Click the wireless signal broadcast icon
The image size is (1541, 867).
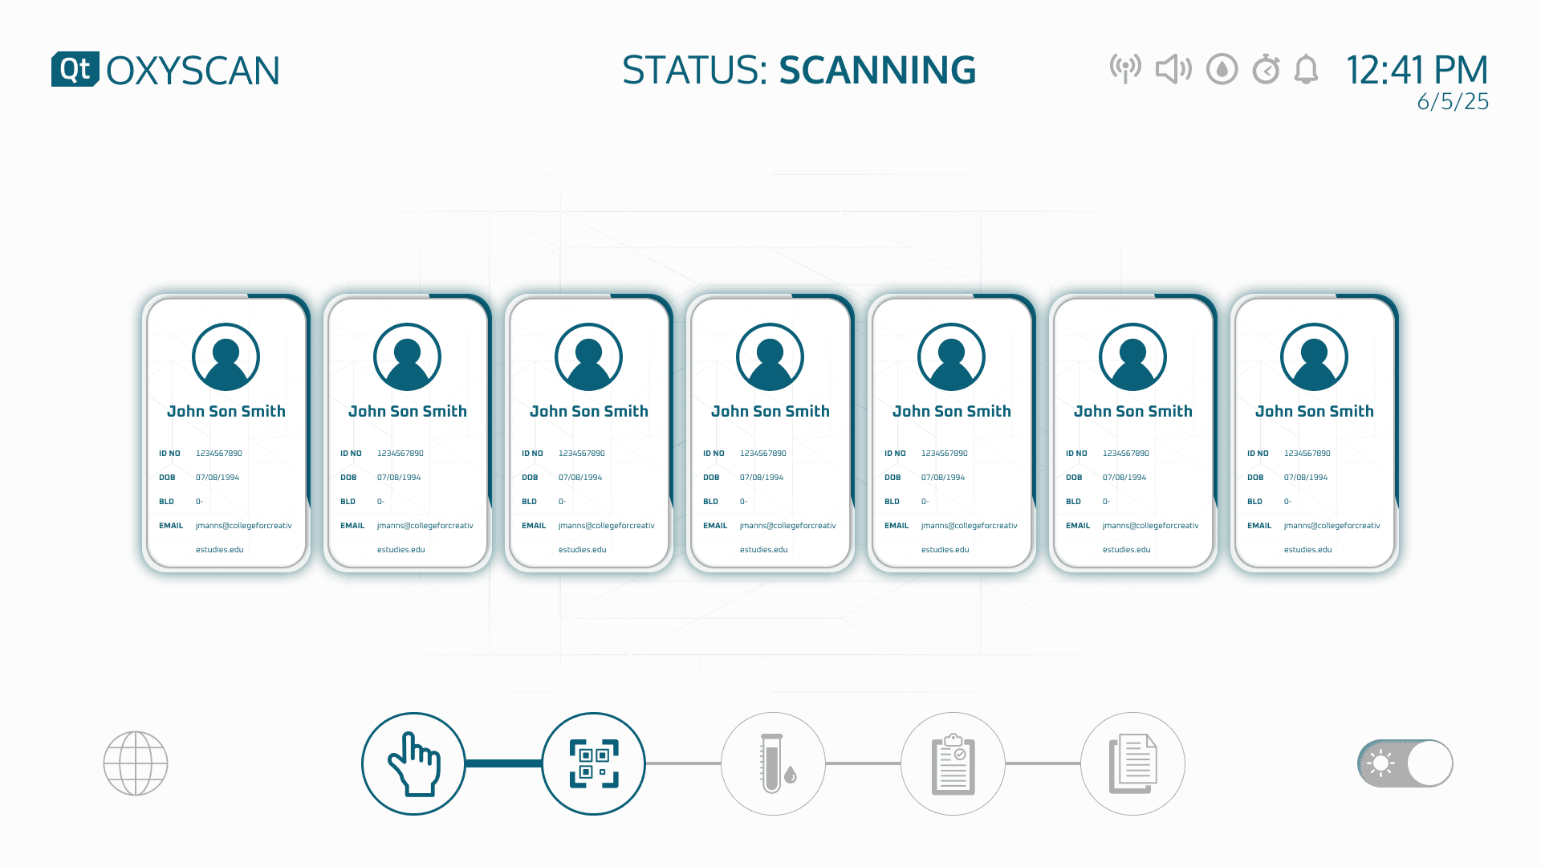[1125, 69]
